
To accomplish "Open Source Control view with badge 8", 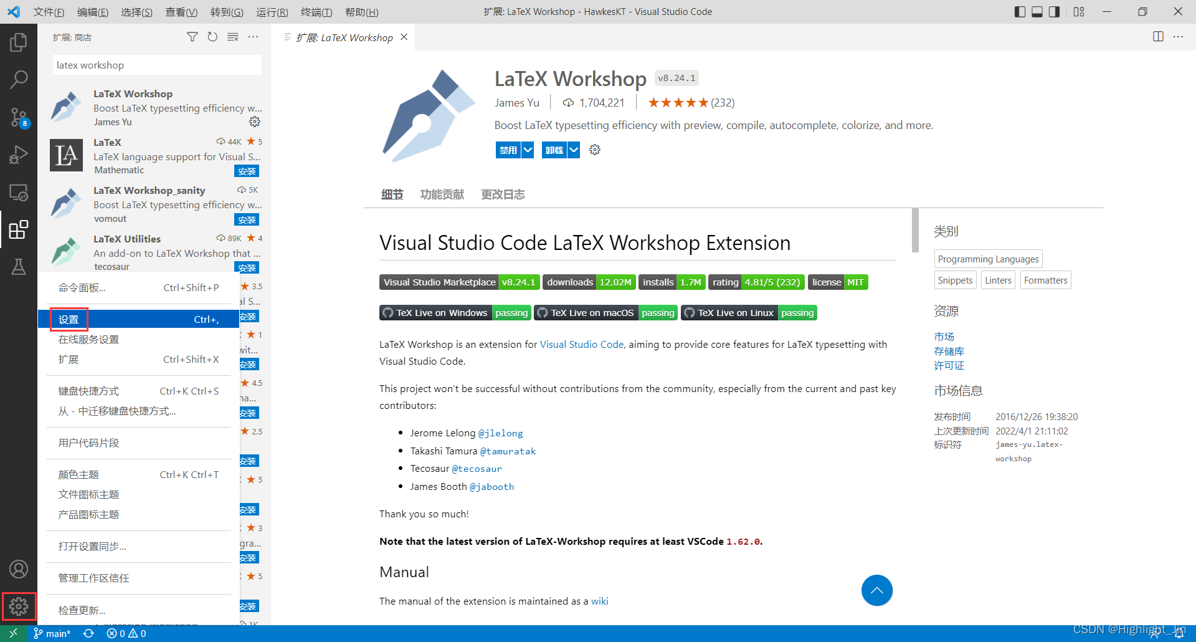I will tap(19, 117).
